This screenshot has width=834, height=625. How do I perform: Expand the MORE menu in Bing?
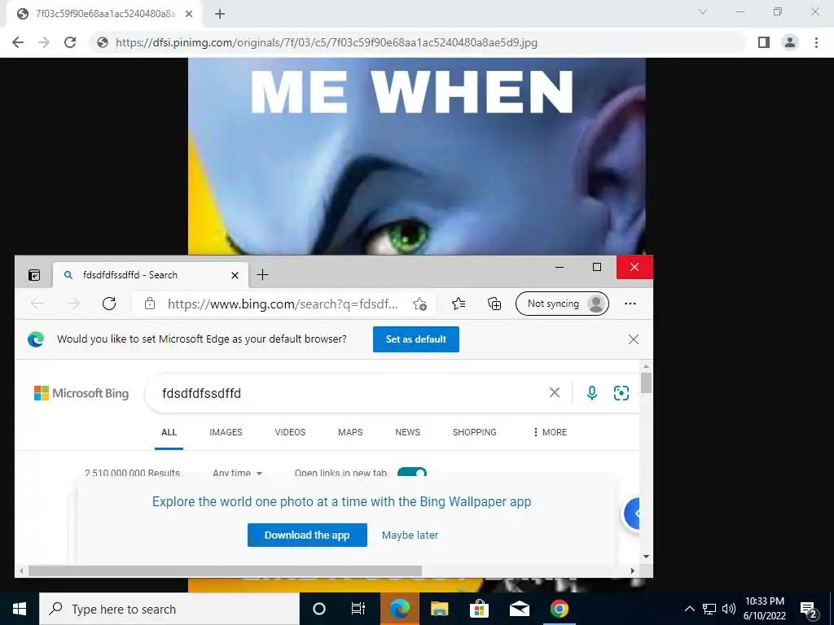coord(550,432)
